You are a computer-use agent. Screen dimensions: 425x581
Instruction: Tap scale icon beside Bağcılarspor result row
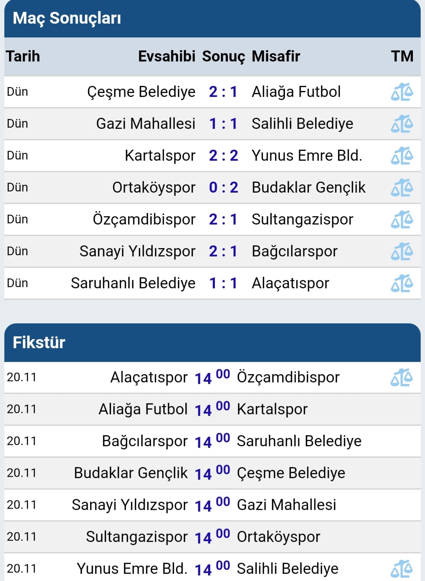402,252
